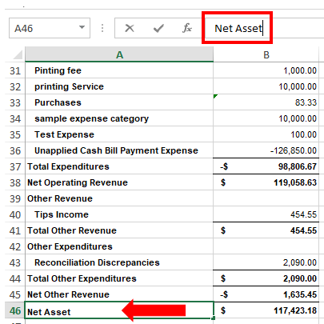Viewport: 324px width, 324px height.
Task: Open Insert Function with the fx icon
Action: coord(187,28)
